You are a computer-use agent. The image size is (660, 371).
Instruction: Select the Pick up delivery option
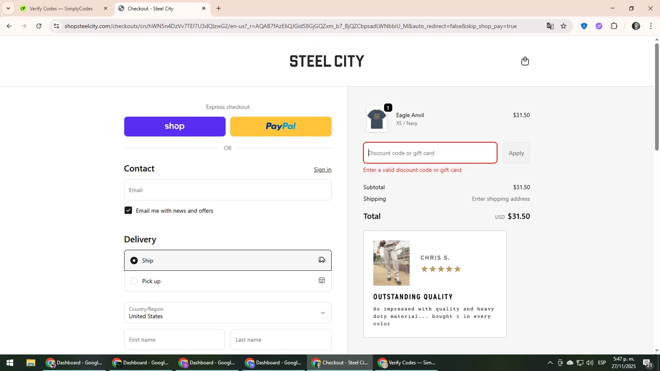coord(227,281)
